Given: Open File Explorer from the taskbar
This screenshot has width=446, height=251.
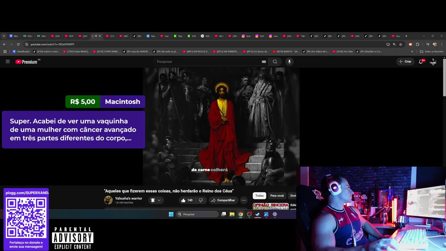Looking at the screenshot, I should coord(232,214).
